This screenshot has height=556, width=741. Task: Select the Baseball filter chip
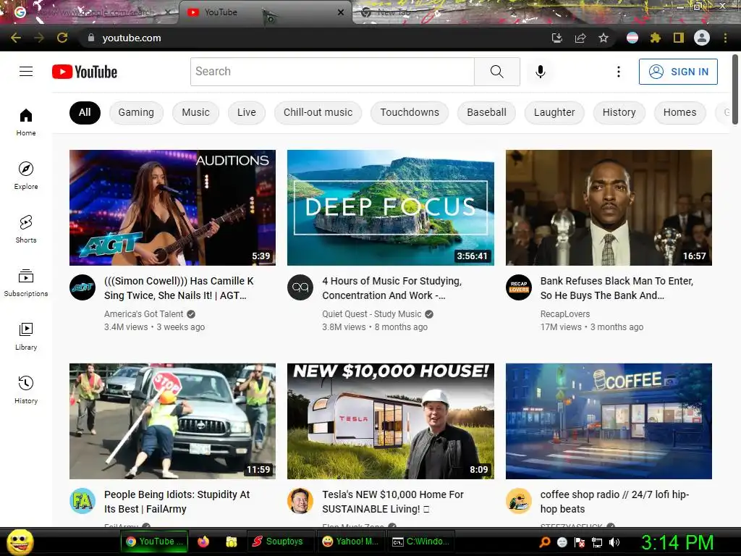(x=486, y=112)
